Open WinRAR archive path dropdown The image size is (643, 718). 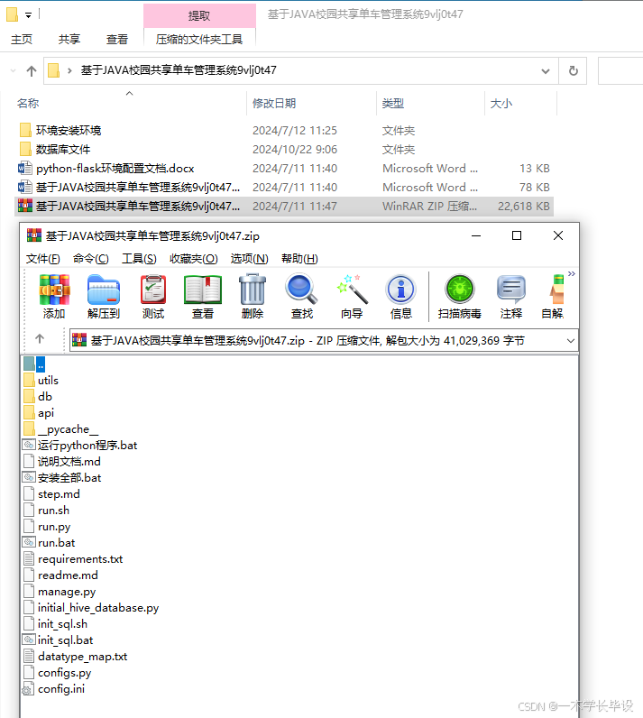pyautogui.click(x=570, y=341)
